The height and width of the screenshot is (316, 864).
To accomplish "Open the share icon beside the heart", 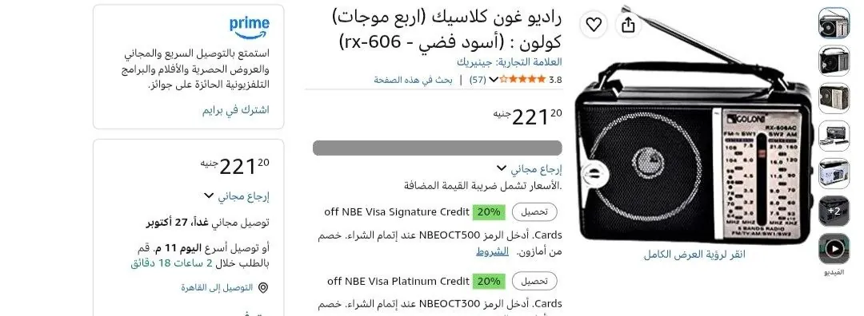I will tap(628, 24).
